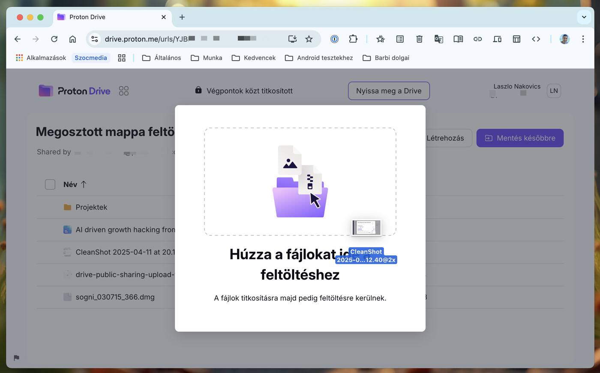This screenshot has height=373, width=600.
Task: Click the Projektek folder icon
Action: point(67,207)
